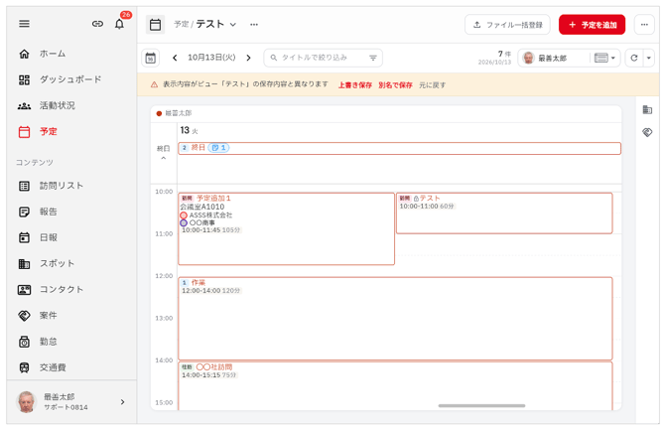Click the 別名で保存 link
This screenshot has width=665, height=429.
coord(395,84)
